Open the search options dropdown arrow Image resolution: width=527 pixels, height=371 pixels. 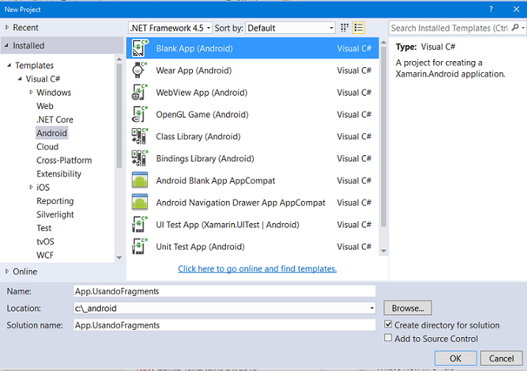click(523, 28)
